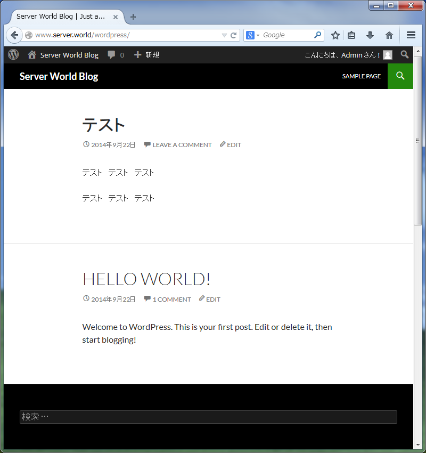426x453 pixels.
Task: Open the comments bubble in the admin bar
Action: point(116,55)
